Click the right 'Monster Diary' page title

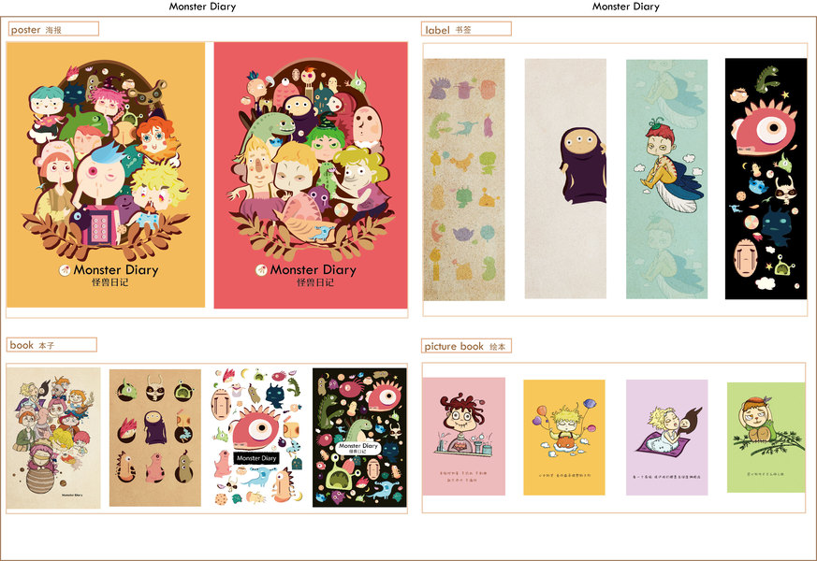pos(626,7)
